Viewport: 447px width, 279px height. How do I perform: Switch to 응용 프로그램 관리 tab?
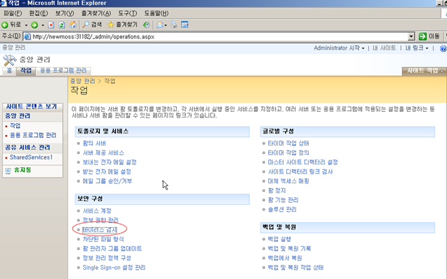coord(63,71)
